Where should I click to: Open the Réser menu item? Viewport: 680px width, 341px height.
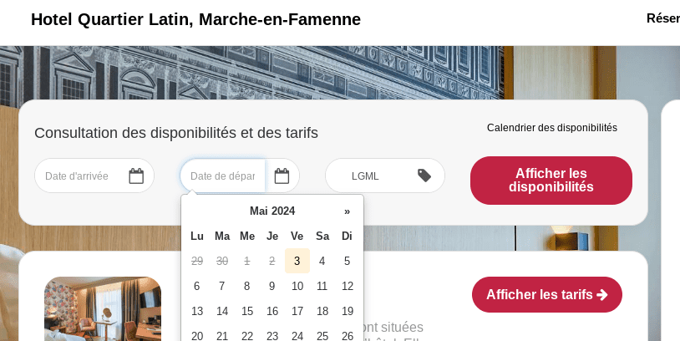click(x=662, y=18)
